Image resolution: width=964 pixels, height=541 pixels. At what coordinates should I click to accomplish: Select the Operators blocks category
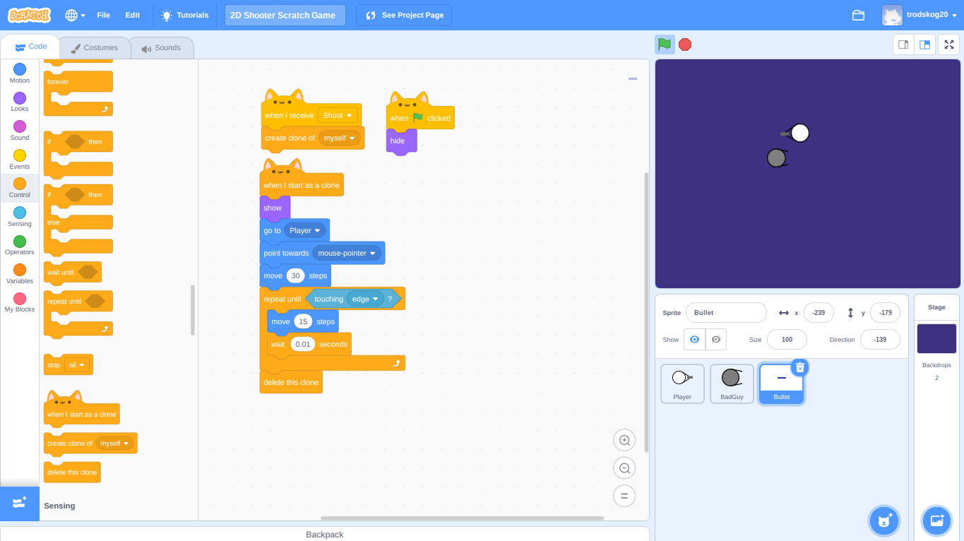coord(19,246)
